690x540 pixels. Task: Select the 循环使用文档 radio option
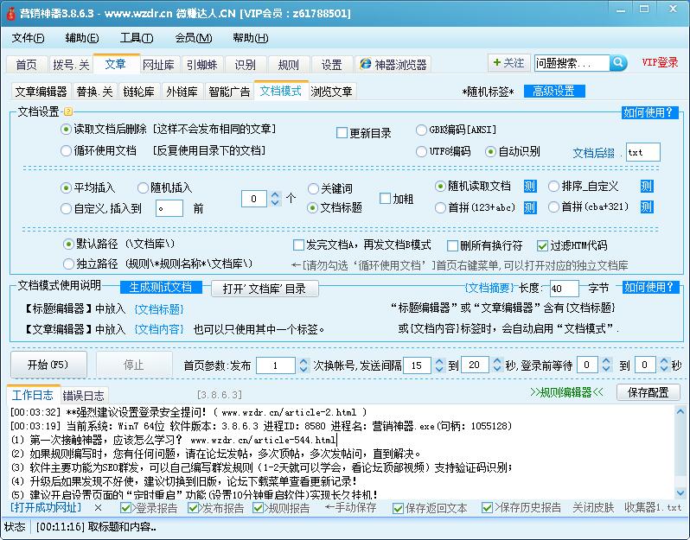click(67, 150)
